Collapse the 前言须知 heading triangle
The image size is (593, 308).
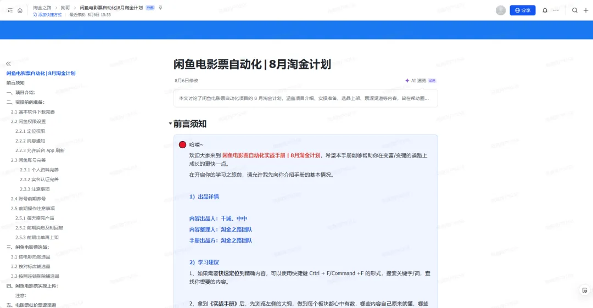(170, 124)
